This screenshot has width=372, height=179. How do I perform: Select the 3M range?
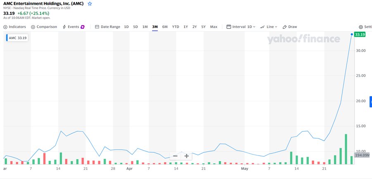155,27
